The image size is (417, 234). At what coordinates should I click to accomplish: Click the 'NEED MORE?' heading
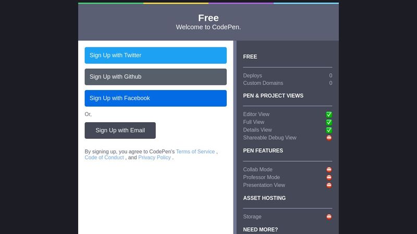tap(260, 229)
